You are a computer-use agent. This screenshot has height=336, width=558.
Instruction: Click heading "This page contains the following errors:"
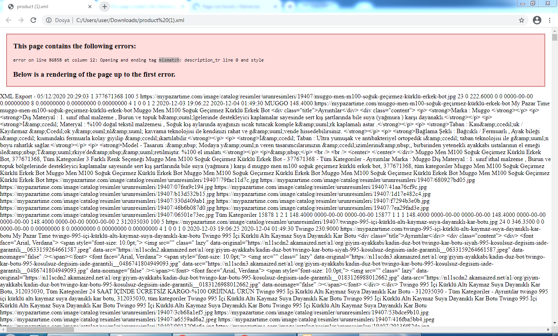coord(75,46)
